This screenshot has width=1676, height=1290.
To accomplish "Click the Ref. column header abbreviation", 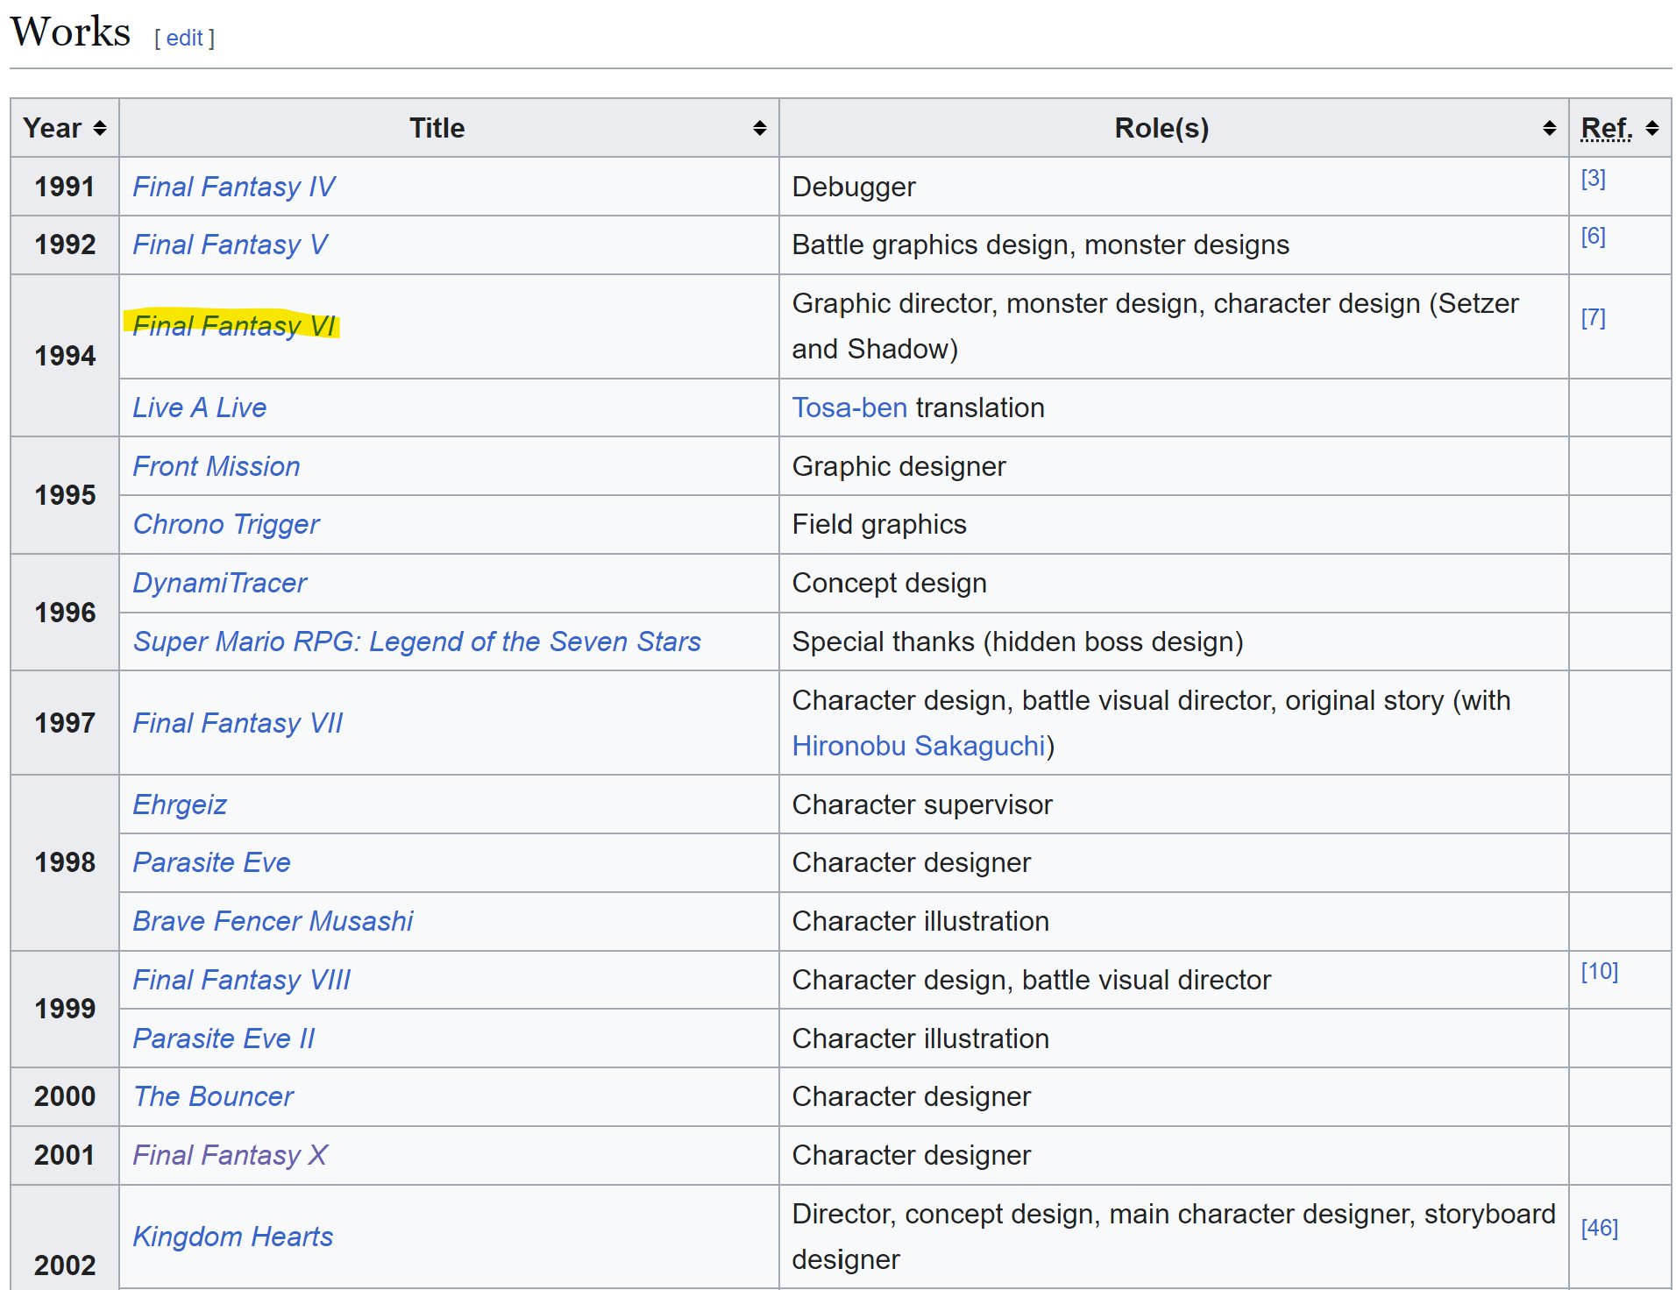I will coord(1607,129).
